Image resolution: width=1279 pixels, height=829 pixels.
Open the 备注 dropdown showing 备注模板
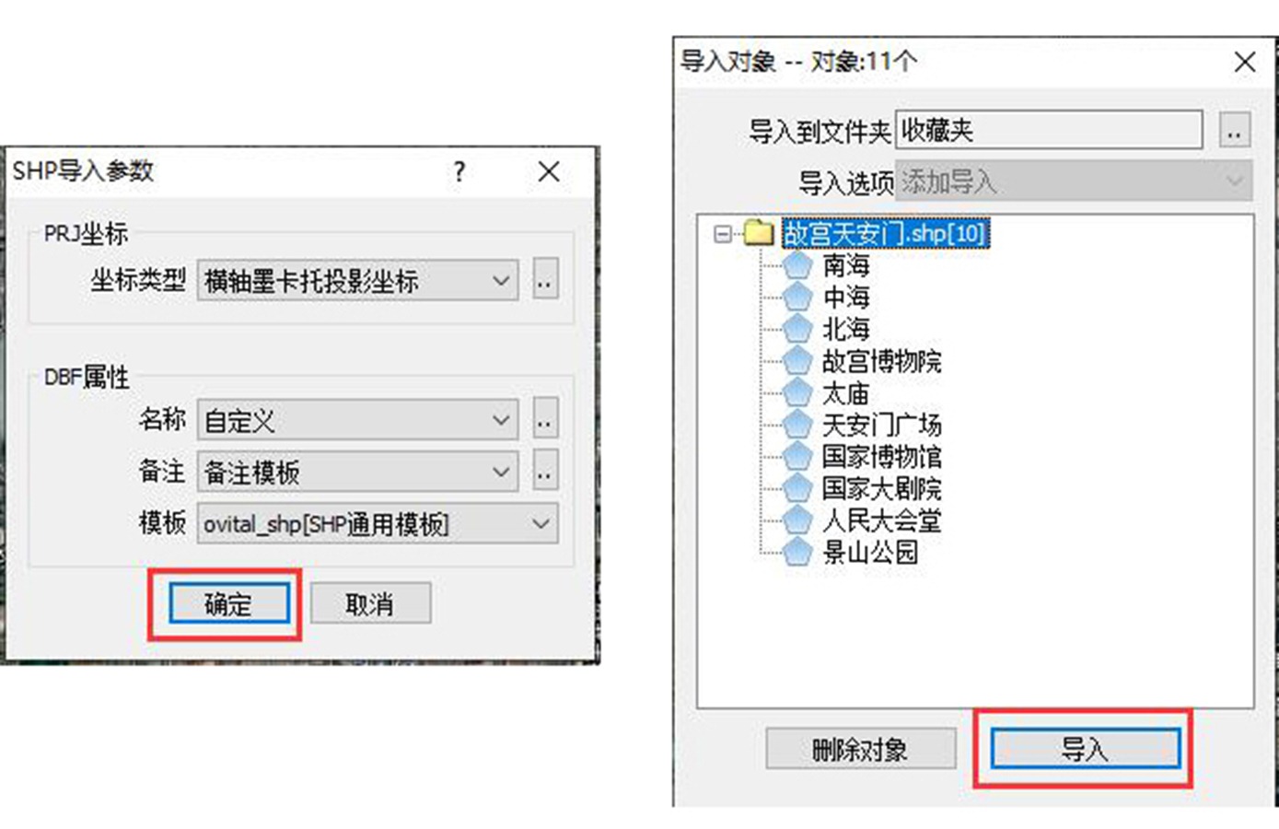pos(357,473)
